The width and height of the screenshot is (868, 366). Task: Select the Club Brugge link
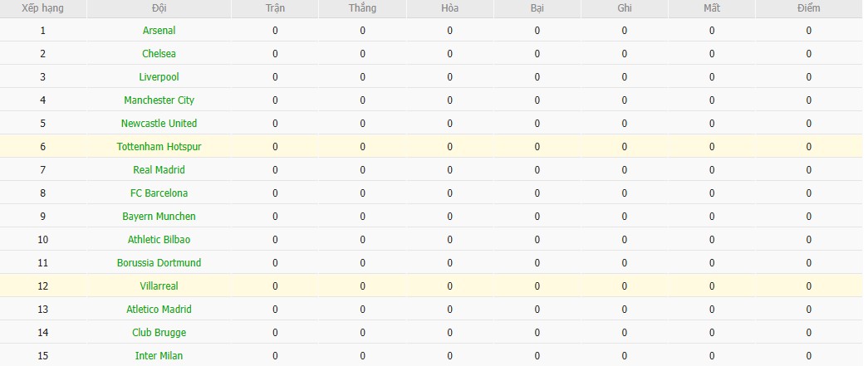[159, 333]
